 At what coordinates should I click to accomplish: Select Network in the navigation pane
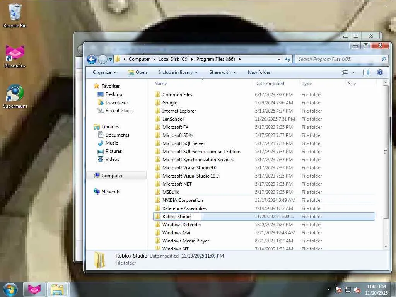(x=110, y=192)
